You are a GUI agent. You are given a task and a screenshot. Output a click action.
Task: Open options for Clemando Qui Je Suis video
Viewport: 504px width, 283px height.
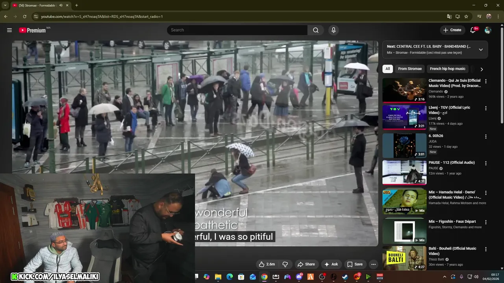tap(486, 81)
